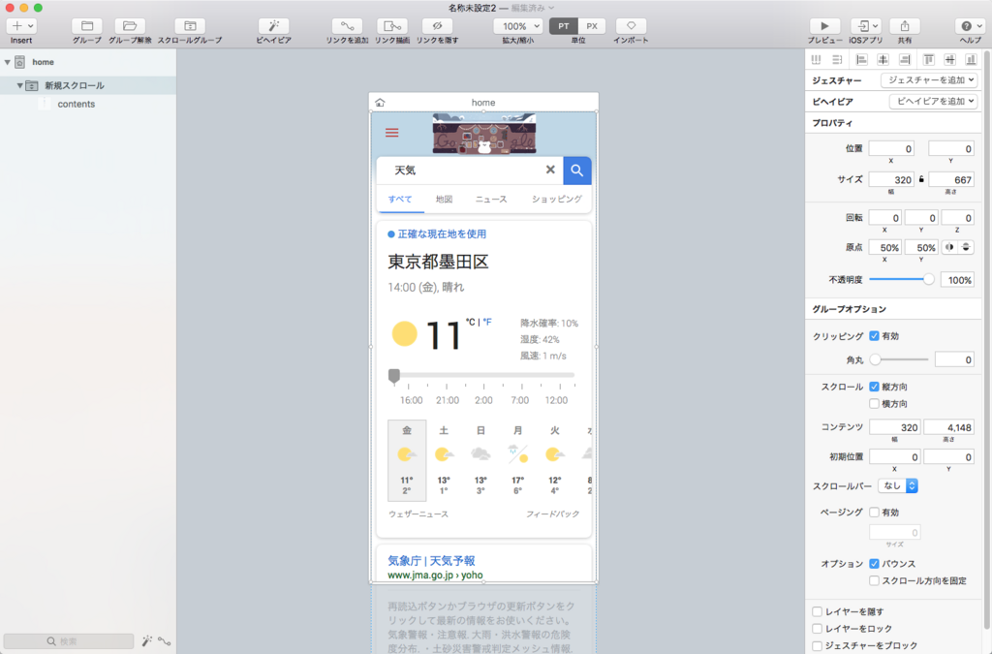
Task: Click the すべて tab in mockup
Action: pos(400,200)
